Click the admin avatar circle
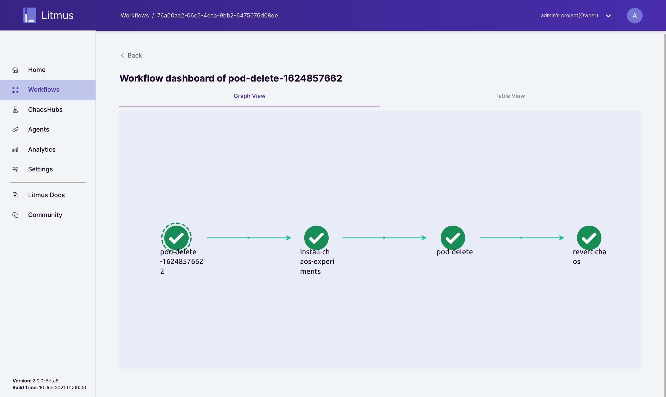Screen dimensions: 666x397 pyautogui.click(x=635, y=16)
